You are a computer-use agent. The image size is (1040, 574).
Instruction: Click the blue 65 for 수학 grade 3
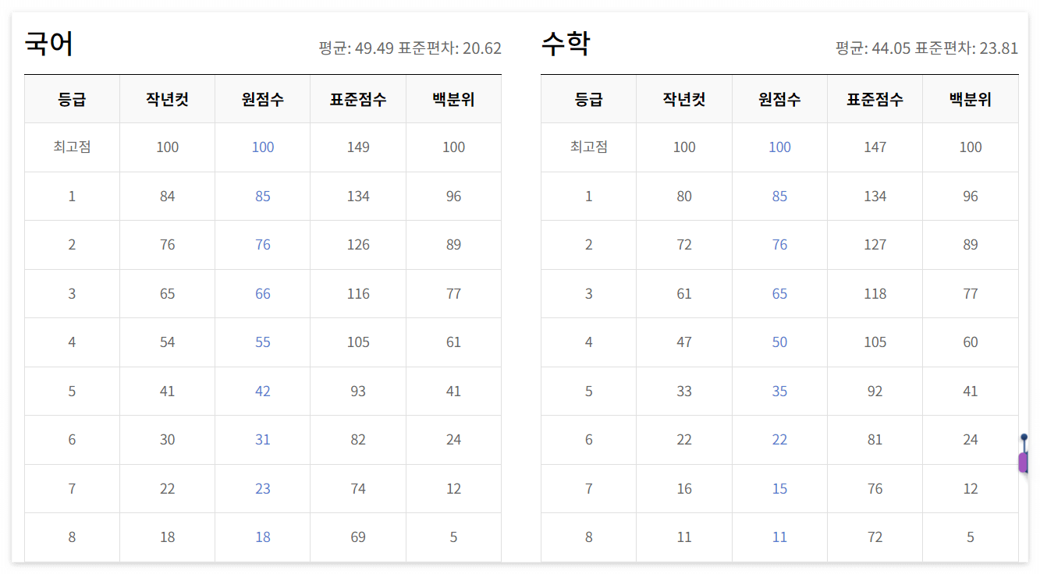(x=779, y=293)
